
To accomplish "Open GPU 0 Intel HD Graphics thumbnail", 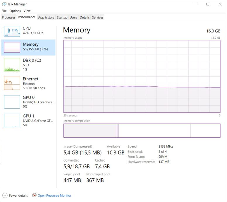I will click(x=12, y=102).
